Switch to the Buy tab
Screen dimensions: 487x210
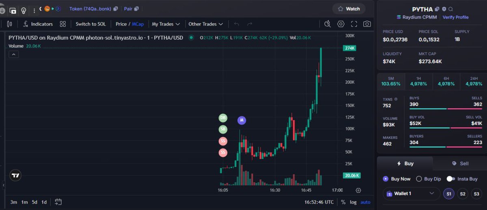[x=405, y=163]
